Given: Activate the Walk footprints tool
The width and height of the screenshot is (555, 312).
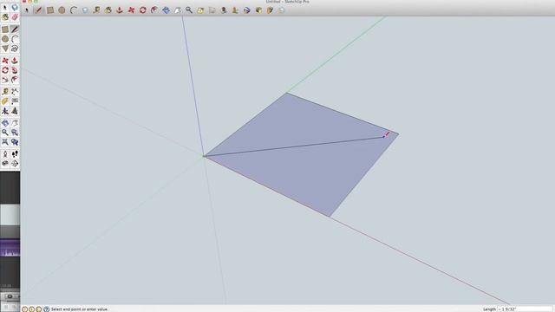Looking at the screenshot, I should tap(15, 154).
